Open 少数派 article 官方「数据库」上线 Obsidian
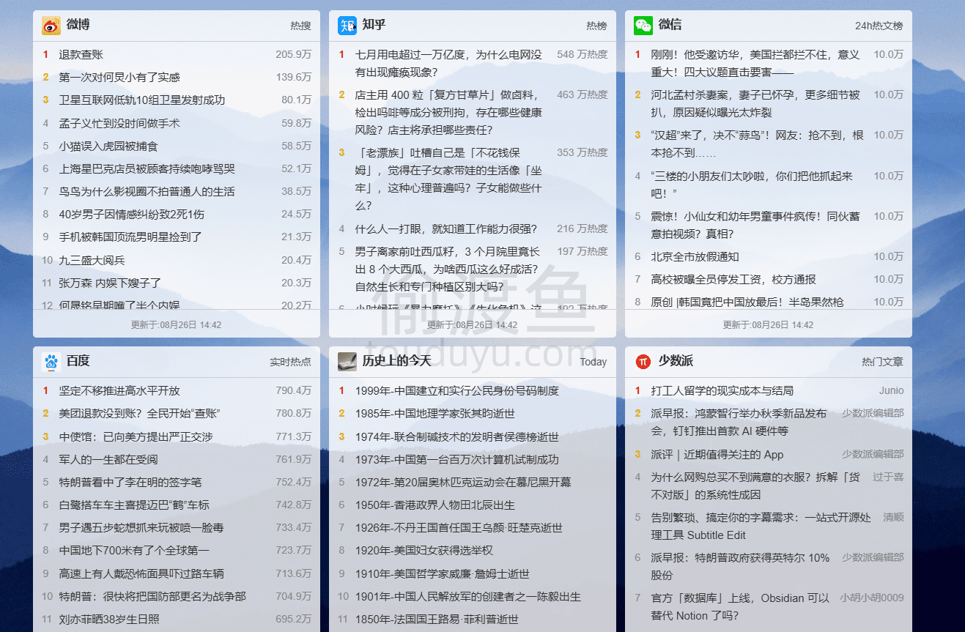965x632 pixels. 741,606
